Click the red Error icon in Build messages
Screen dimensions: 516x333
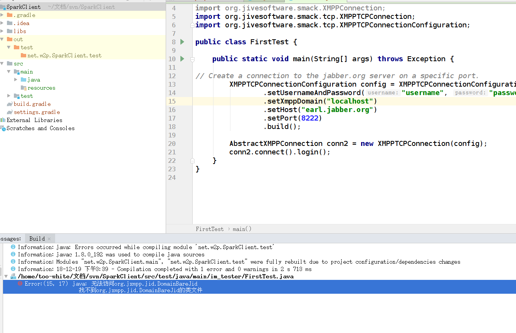coord(20,283)
